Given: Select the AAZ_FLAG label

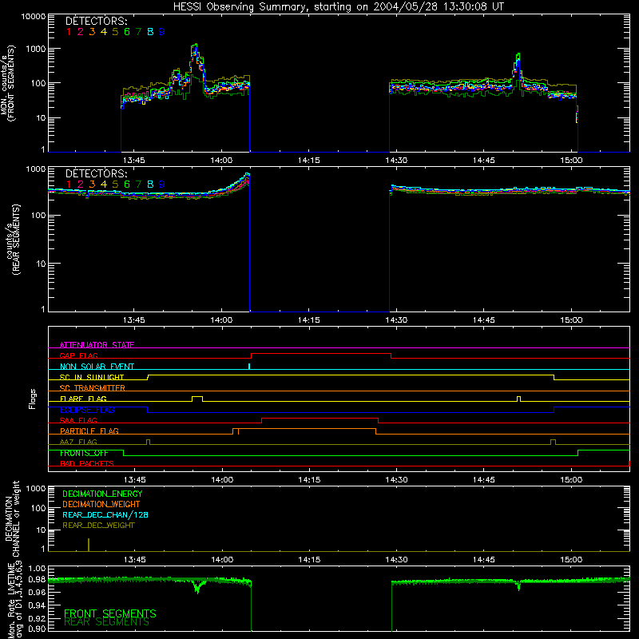Looking at the screenshot, I should tap(78, 442).
